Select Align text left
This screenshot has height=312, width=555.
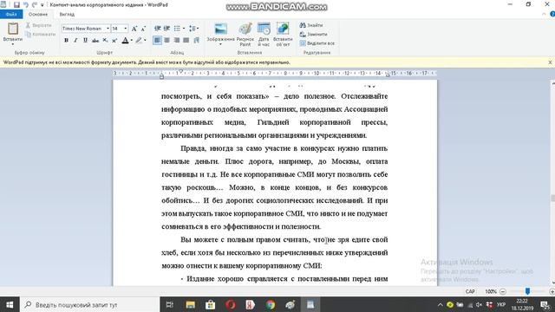157,41
